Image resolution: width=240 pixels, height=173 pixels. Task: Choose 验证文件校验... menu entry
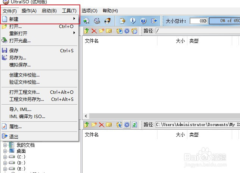tap(40, 82)
